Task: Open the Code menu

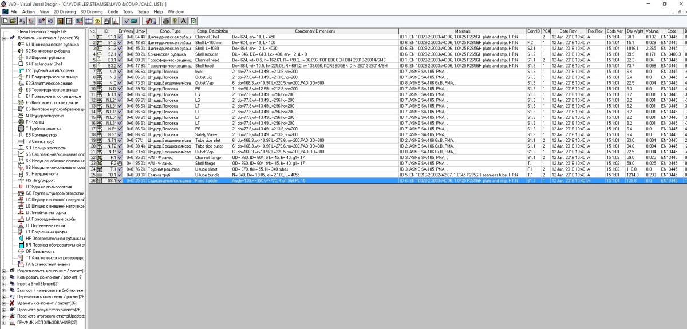Action: coord(113,11)
